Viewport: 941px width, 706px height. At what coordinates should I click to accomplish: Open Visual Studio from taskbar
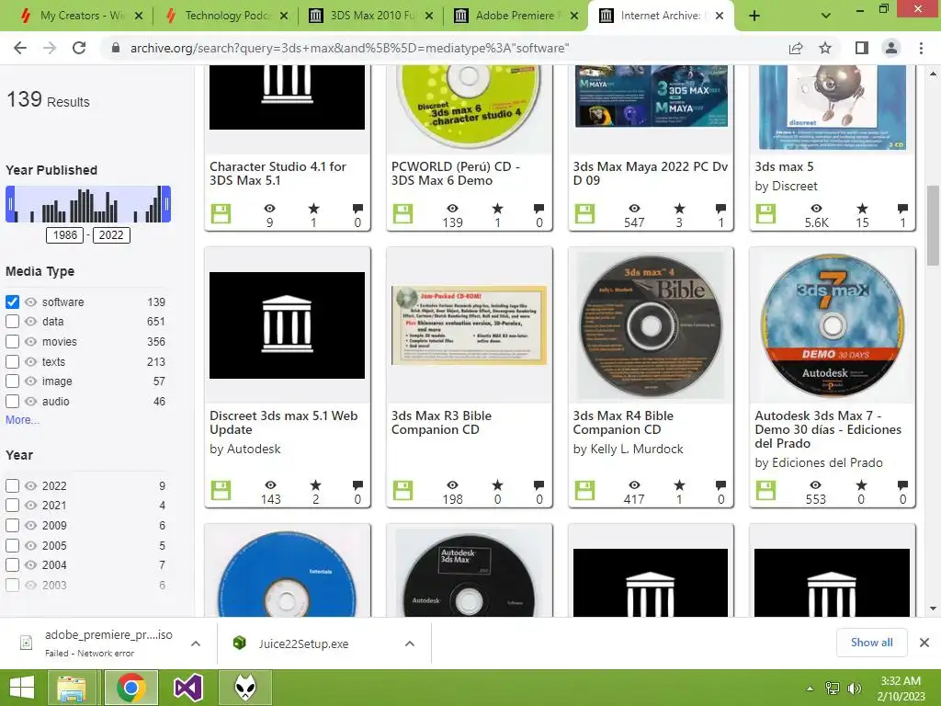click(187, 688)
